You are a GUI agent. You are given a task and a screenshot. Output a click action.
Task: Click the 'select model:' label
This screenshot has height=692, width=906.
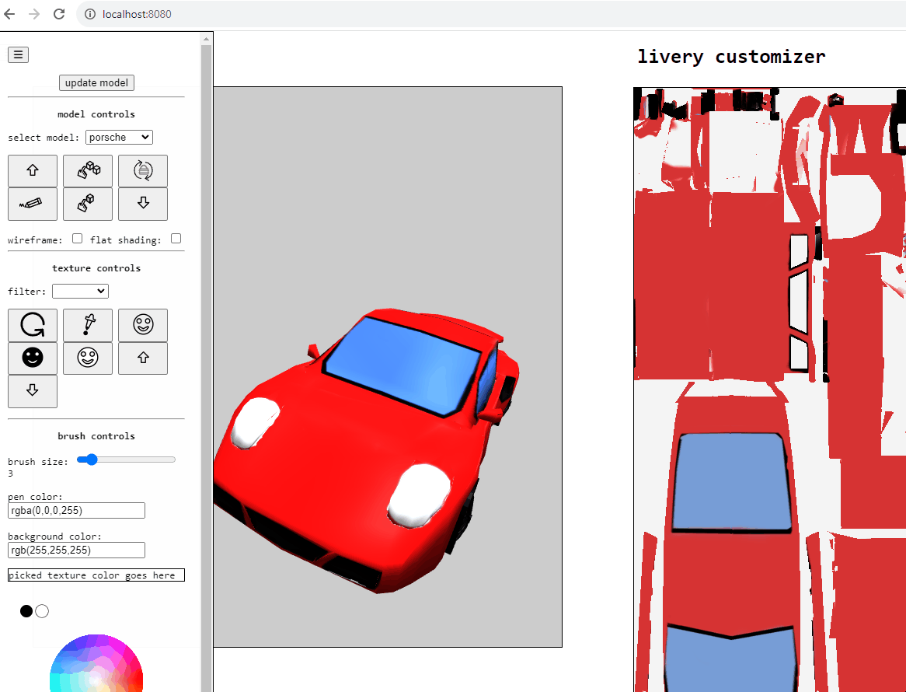pos(44,138)
